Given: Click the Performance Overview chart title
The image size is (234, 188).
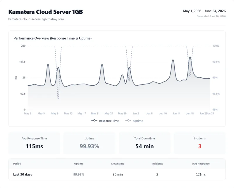Looking at the screenshot, I should point(53,38).
